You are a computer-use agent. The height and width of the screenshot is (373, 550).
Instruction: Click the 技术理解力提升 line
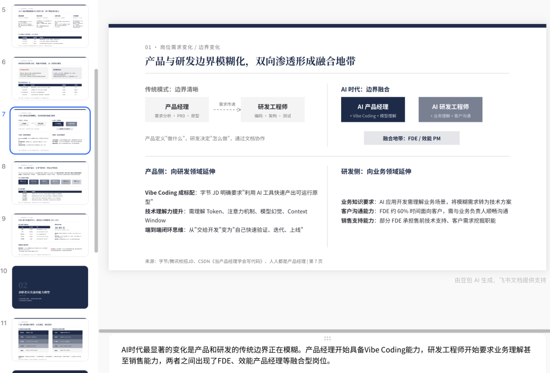(x=226, y=216)
